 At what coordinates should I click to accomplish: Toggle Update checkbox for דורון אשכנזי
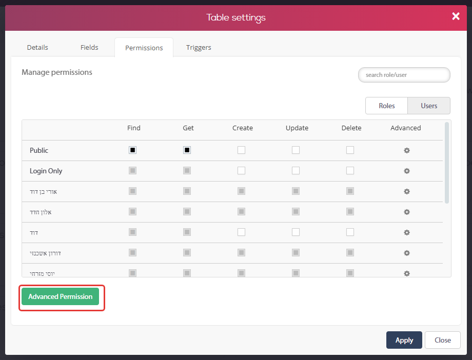[296, 252]
